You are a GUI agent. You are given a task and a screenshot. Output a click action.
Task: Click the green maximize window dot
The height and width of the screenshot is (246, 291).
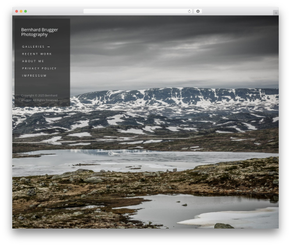coord(26,11)
